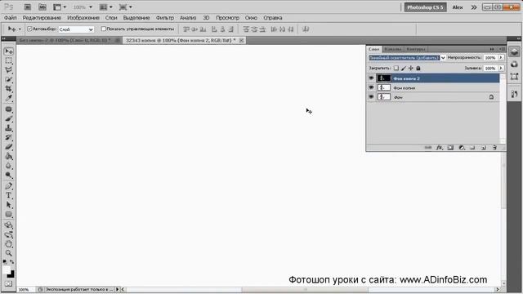
Task: Add a new adjustment layer
Action: pyautogui.click(x=462, y=147)
